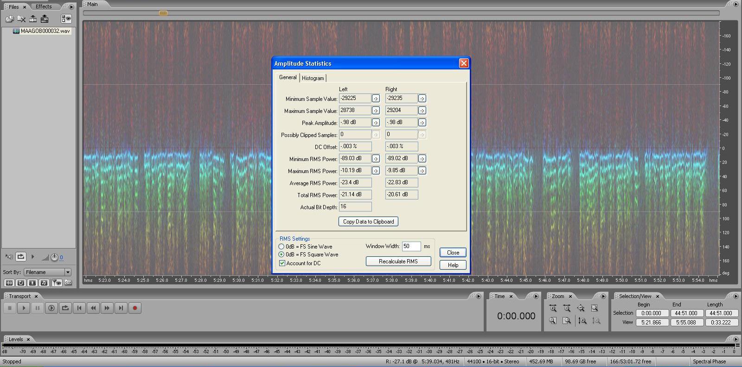Image resolution: width=742 pixels, height=367 pixels.
Task: Click the orange horizontal scroll thumb
Action: click(163, 13)
